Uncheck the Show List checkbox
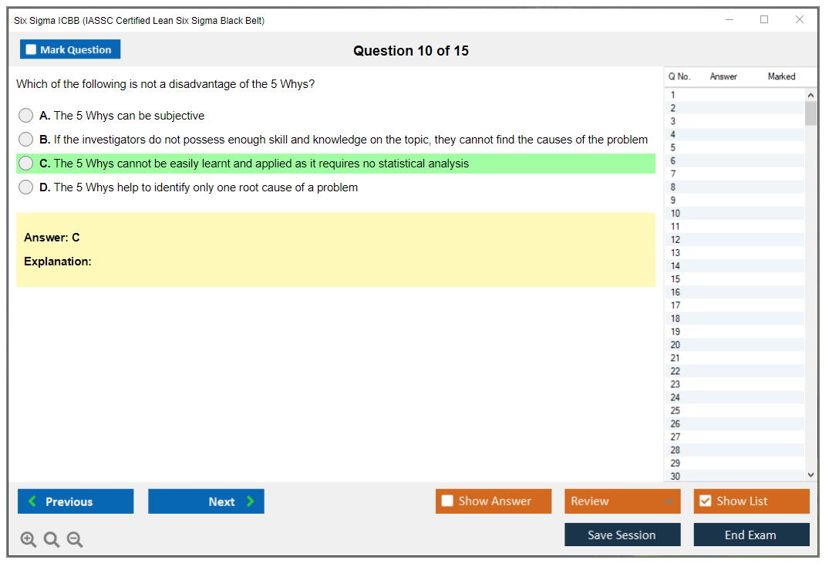Viewport: 829px width, 567px height. (705, 501)
